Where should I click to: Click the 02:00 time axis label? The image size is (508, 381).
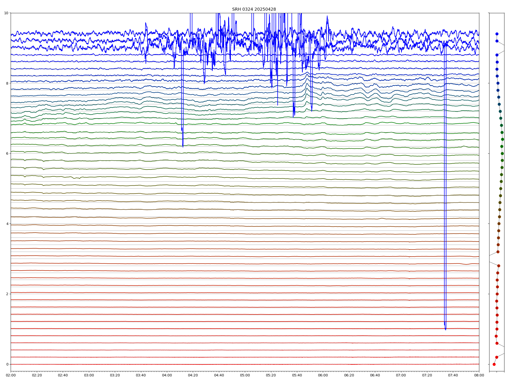pos(11,375)
